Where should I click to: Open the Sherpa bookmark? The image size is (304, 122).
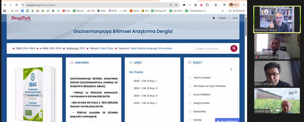[x=134, y=11]
